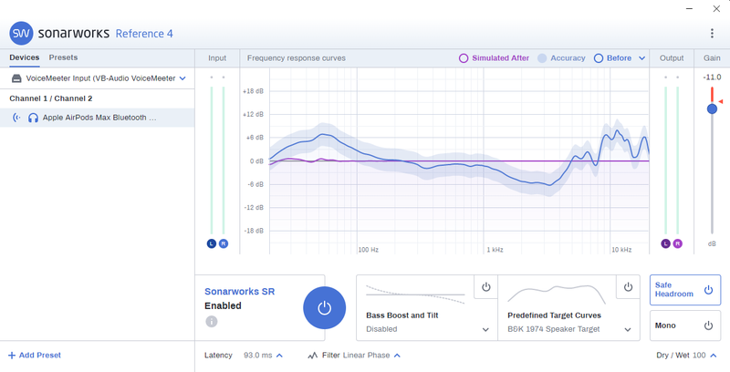This screenshot has height=372, width=730.
Task: Click the red gain limit arrow marker
Action: coord(720,101)
